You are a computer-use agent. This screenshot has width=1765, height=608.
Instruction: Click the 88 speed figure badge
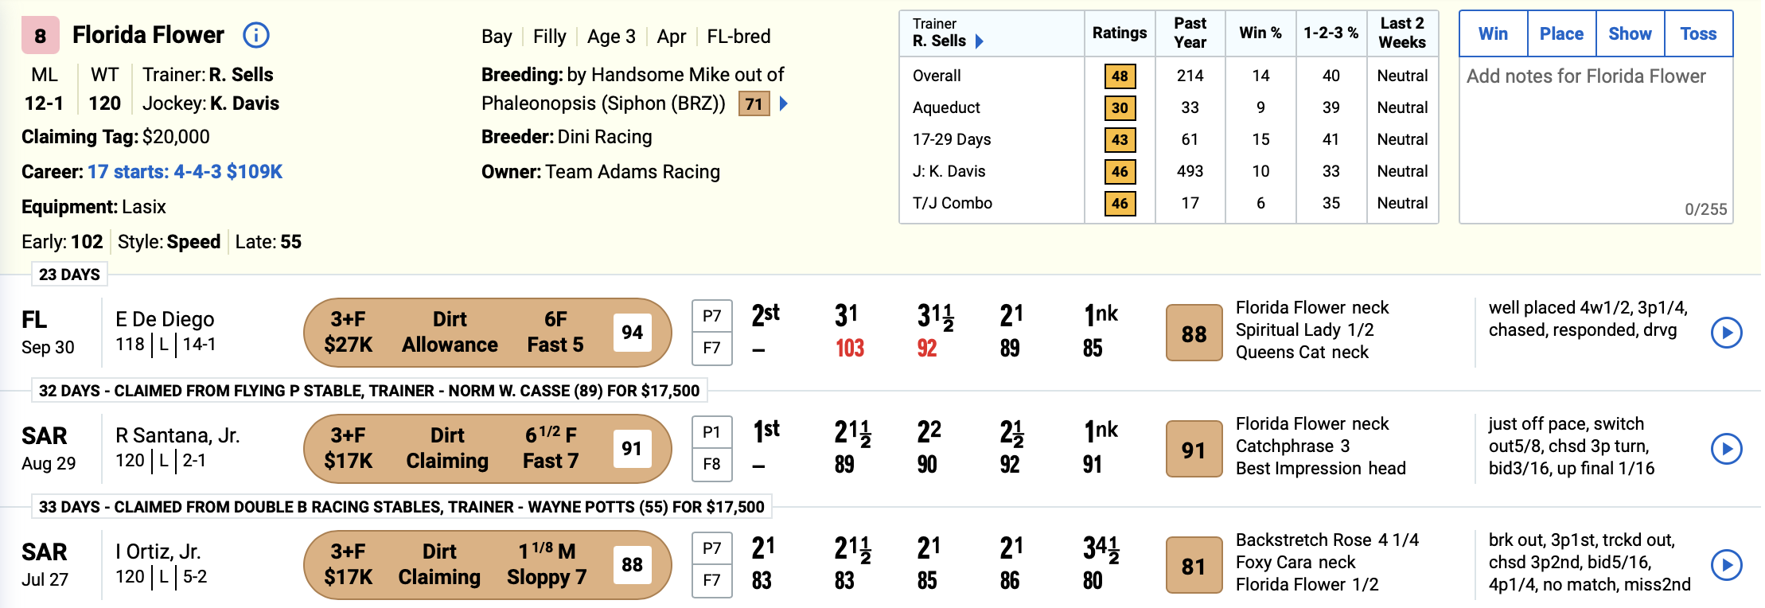pyautogui.click(x=1194, y=333)
